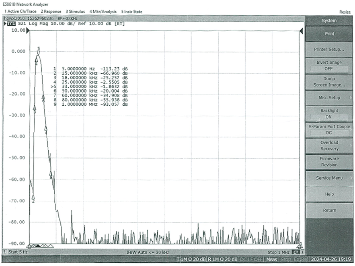Toggle Invert Image OFF setting
The image size is (355, 266).
(328, 65)
